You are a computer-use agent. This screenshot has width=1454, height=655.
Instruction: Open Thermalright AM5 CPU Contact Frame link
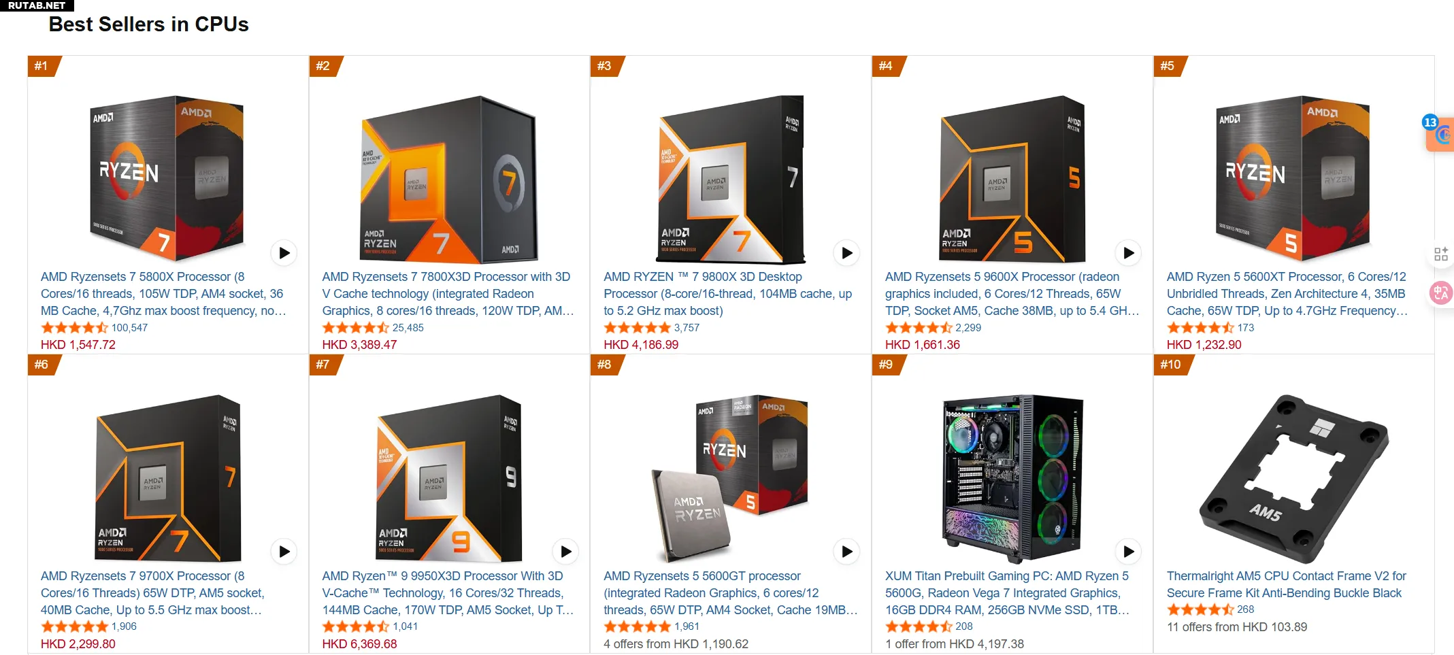1286,584
